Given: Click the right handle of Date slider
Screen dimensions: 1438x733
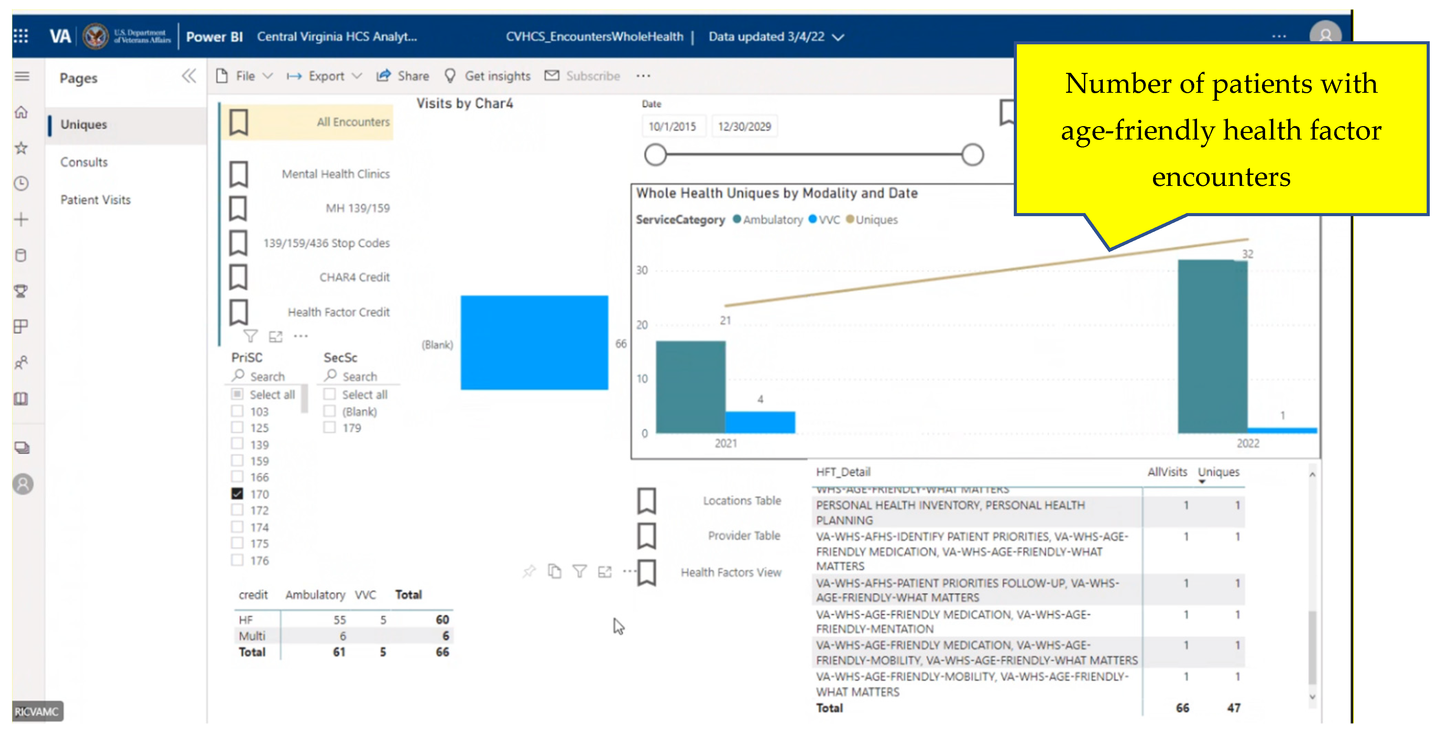Looking at the screenshot, I should click(973, 155).
